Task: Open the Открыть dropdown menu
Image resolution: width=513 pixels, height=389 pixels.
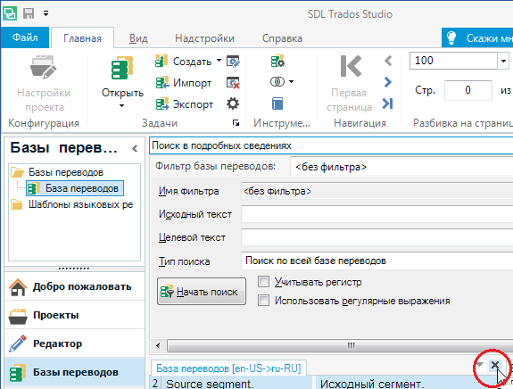Action: [x=121, y=105]
